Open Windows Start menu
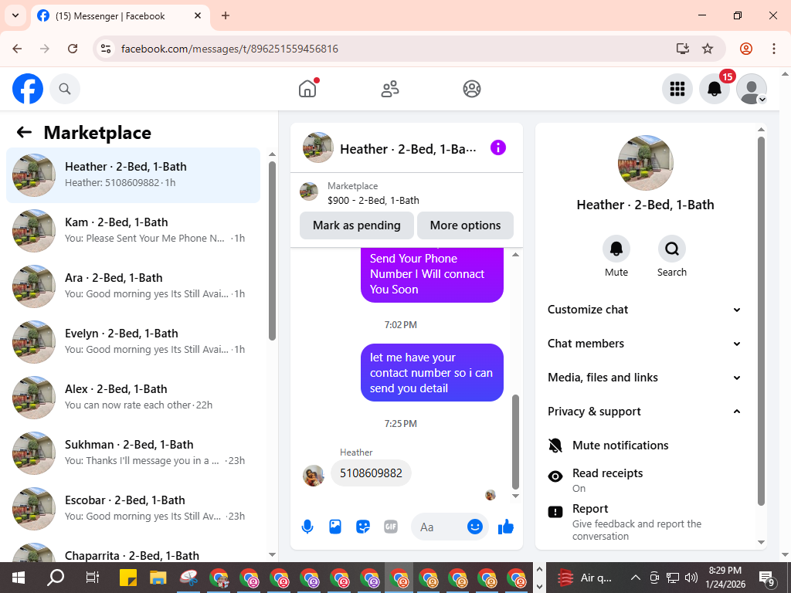Screen dimensions: 791x593 coord(19,578)
